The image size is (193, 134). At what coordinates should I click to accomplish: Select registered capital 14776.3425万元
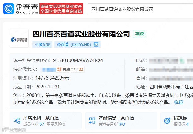coord(52,78)
